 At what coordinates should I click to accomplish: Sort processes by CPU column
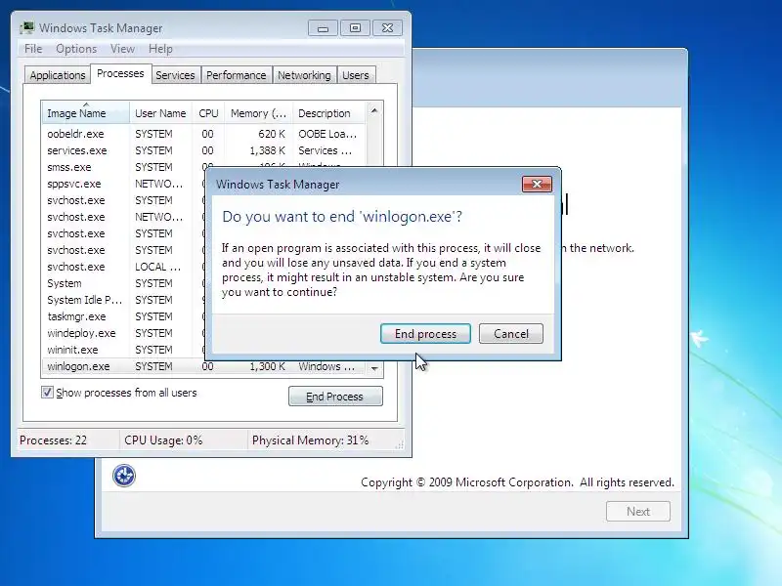coord(208,113)
